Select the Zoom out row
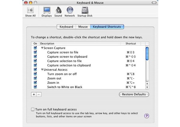Image resolution: width=180 pixels, height=127 pixels. pyautogui.click(x=88, y=78)
